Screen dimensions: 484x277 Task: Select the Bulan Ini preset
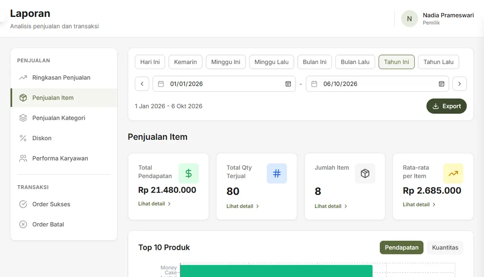click(x=315, y=62)
